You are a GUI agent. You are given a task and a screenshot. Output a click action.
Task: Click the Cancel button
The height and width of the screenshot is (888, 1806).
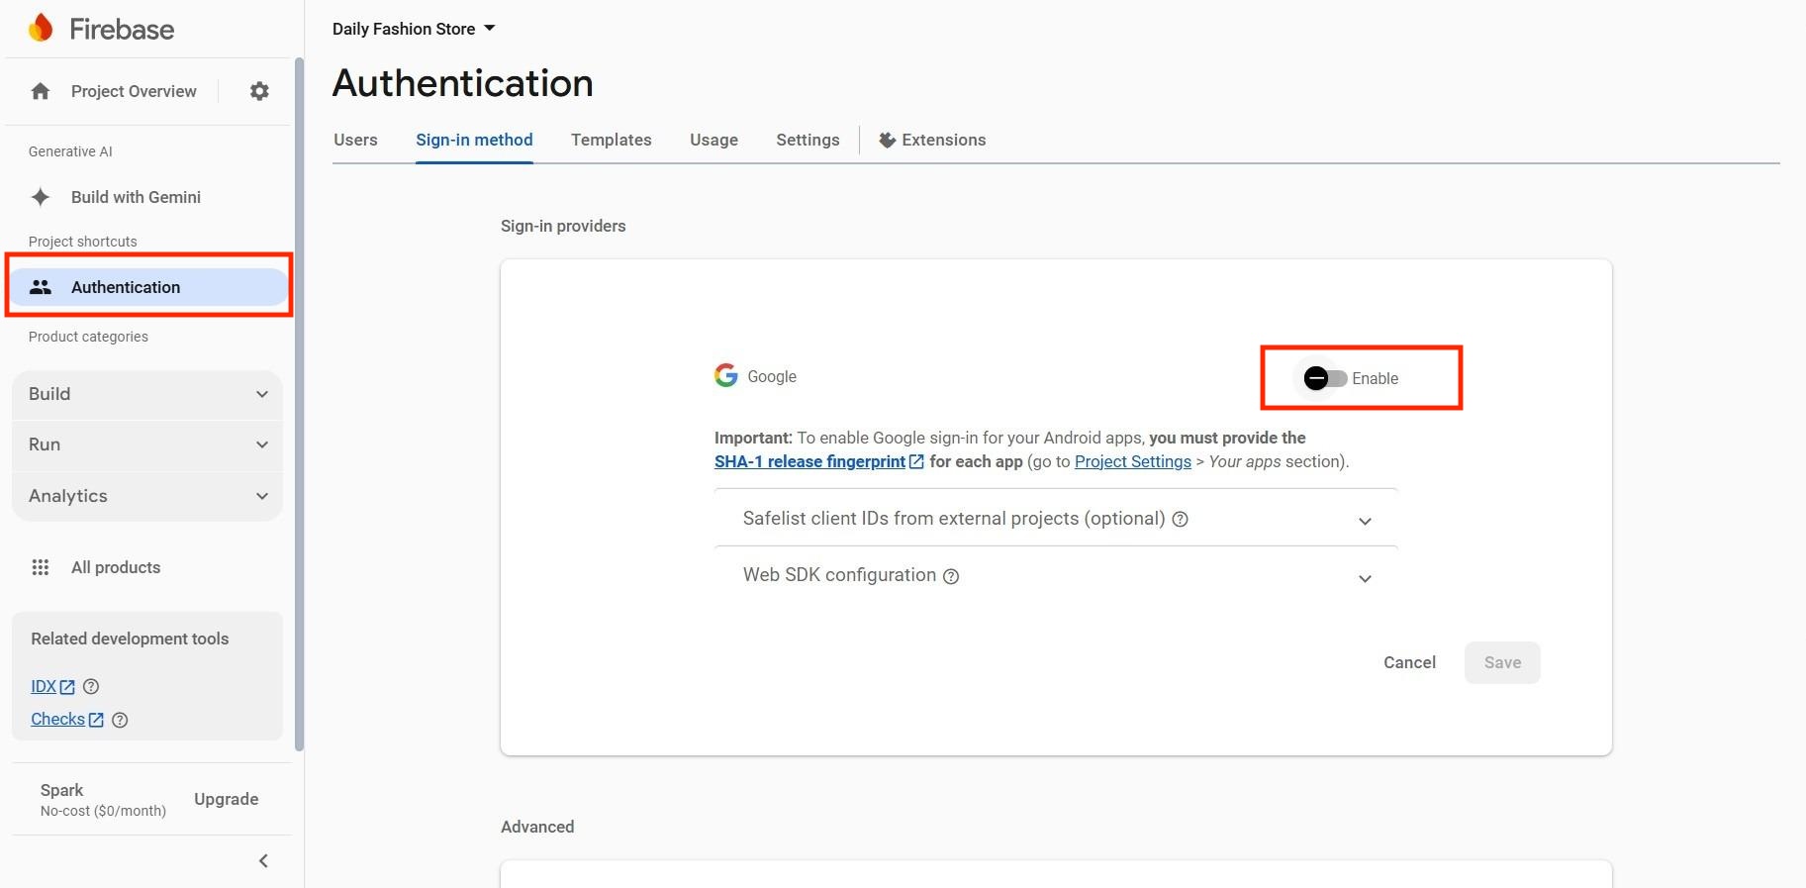(x=1409, y=662)
